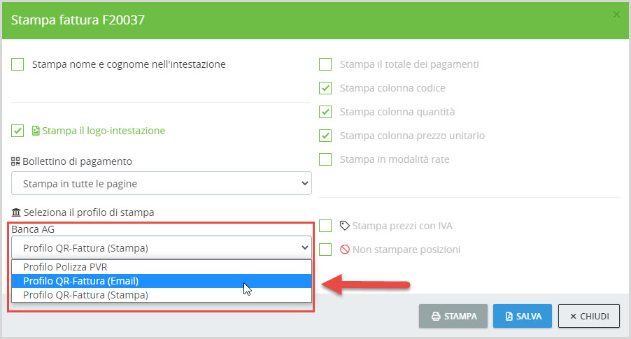Collapse the Profilo QR-Fattura (Stampa) dropdown
This screenshot has width=631, height=339.
click(162, 247)
